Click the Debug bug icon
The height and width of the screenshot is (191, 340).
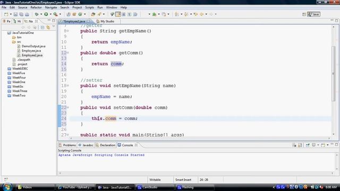tap(37, 14)
